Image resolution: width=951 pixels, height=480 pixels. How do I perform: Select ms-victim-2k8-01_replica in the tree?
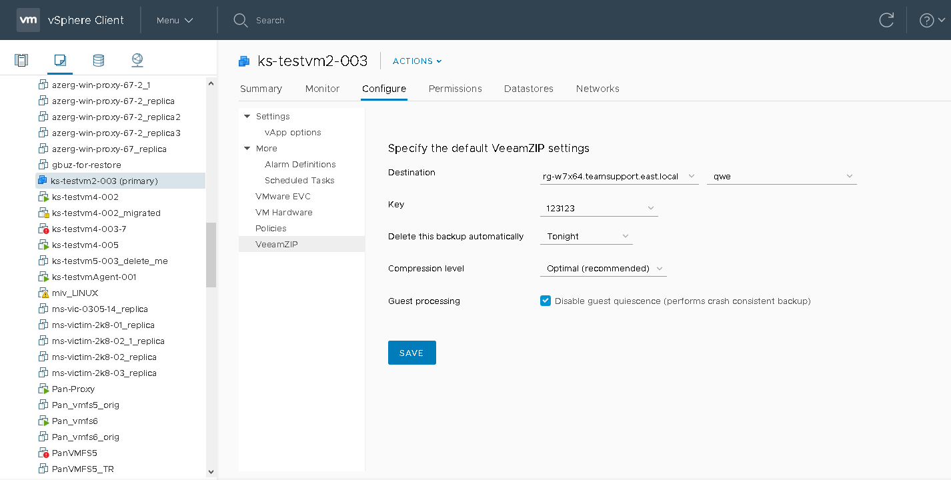[103, 325]
